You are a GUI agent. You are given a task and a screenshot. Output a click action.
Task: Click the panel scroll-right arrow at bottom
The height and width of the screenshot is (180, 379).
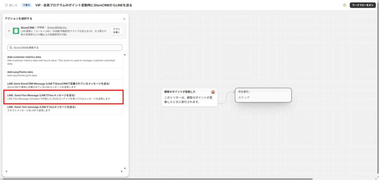[x=122, y=171]
